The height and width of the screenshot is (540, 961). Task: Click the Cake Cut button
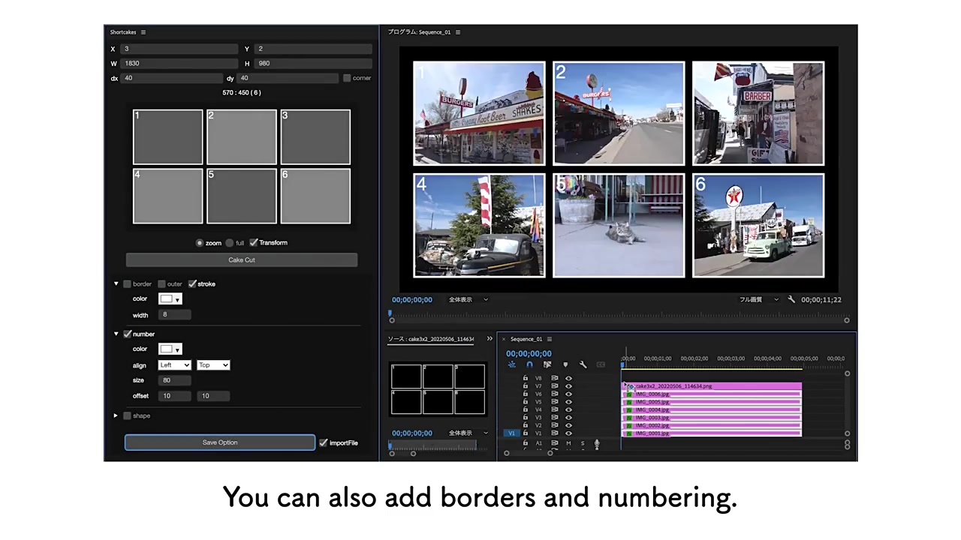pyautogui.click(x=242, y=260)
